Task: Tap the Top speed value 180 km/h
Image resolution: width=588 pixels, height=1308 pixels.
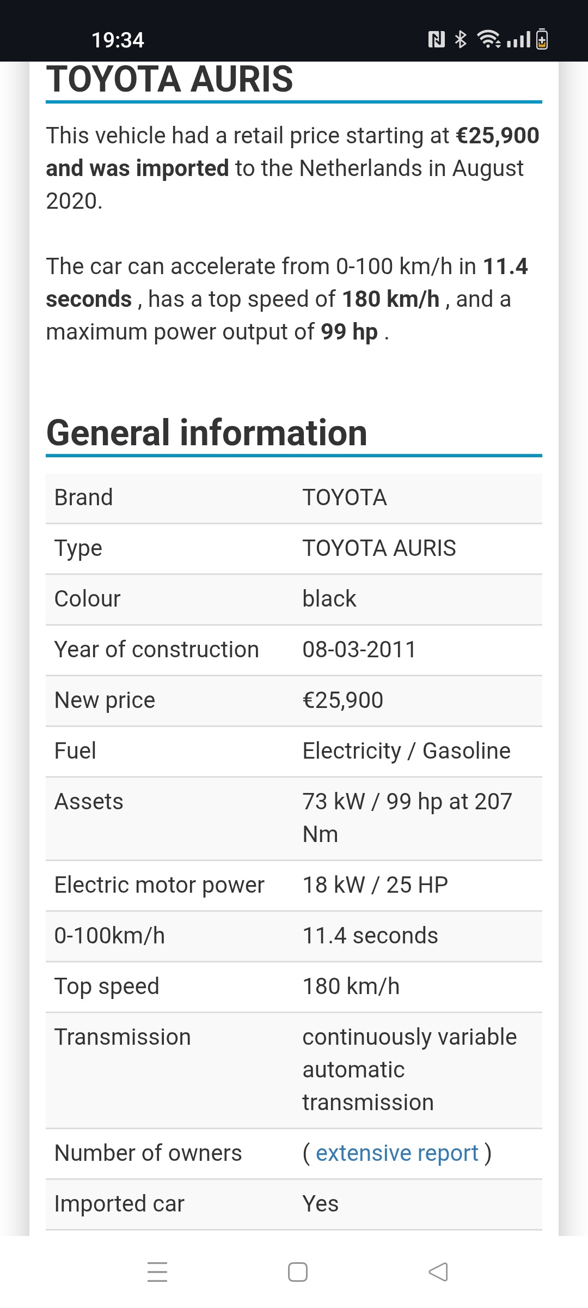Action: tap(351, 986)
